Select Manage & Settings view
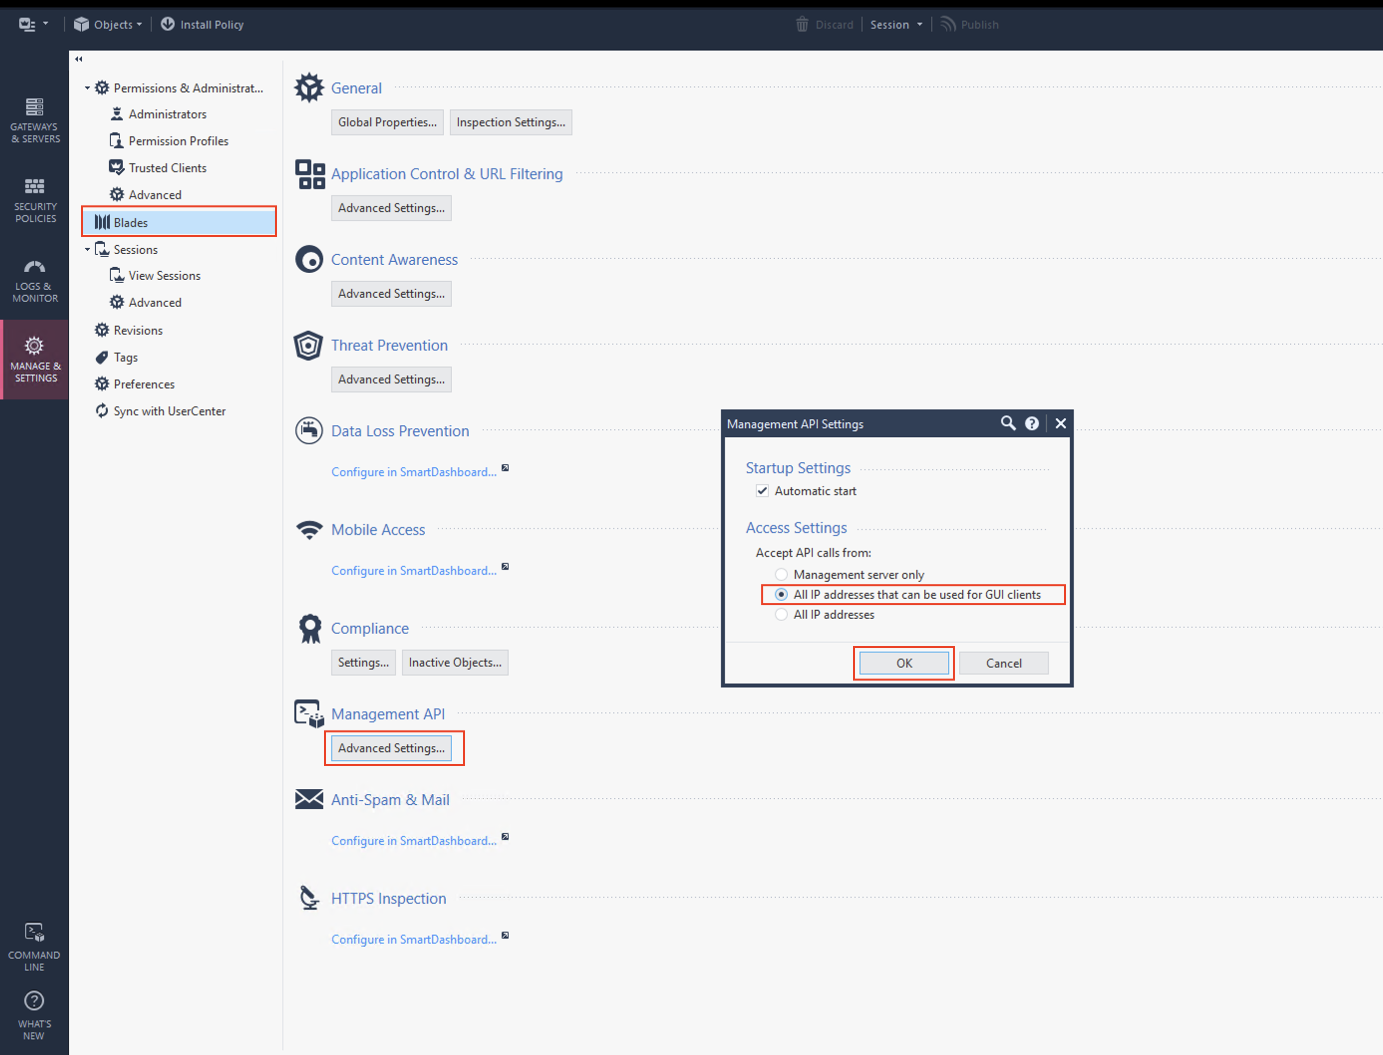 (34, 359)
